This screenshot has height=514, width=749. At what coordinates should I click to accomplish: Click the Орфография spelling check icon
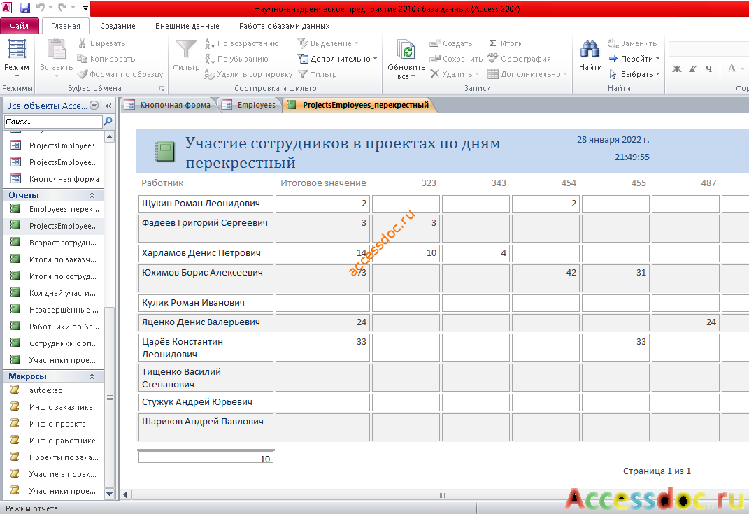click(493, 59)
